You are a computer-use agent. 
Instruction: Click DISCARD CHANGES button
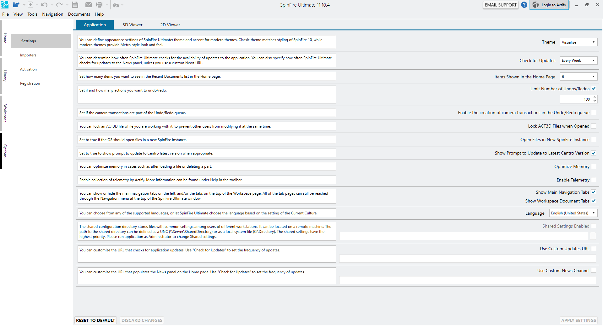click(142, 320)
